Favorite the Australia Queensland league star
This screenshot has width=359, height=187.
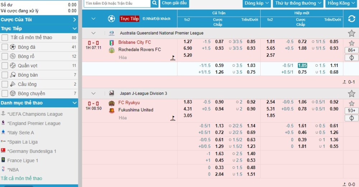[351, 33]
